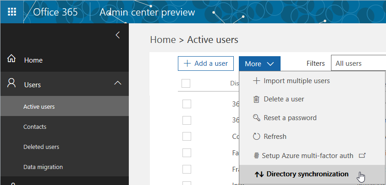Viewport: 386px width, 185px height.
Task: Click the plus icon beside Import multiple users
Action: 257,81
